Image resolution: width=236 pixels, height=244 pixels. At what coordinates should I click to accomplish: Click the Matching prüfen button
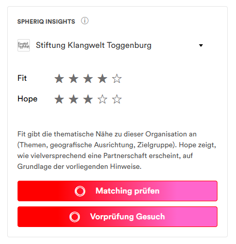point(117,191)
